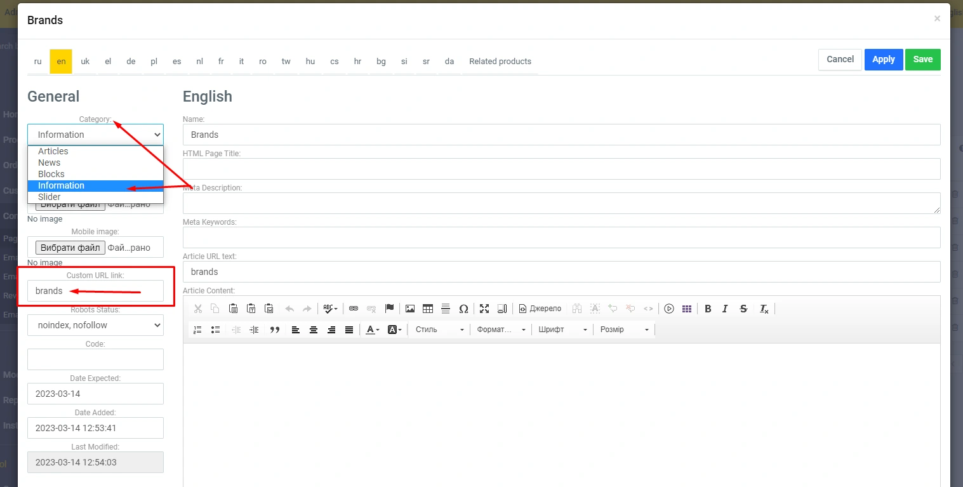963x487 pixels.
Task: Click the Custom URL link field
Action: [95, 291]
